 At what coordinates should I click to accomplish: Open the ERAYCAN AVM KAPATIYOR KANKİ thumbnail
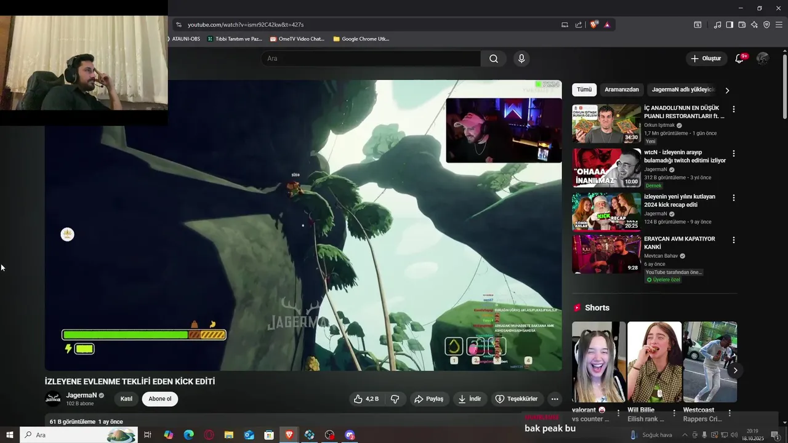pyautogui.click(x=606, y=254)
